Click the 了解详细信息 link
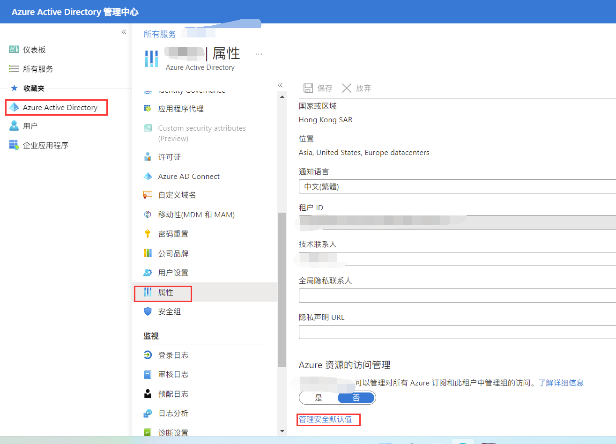 coord(561,383)
